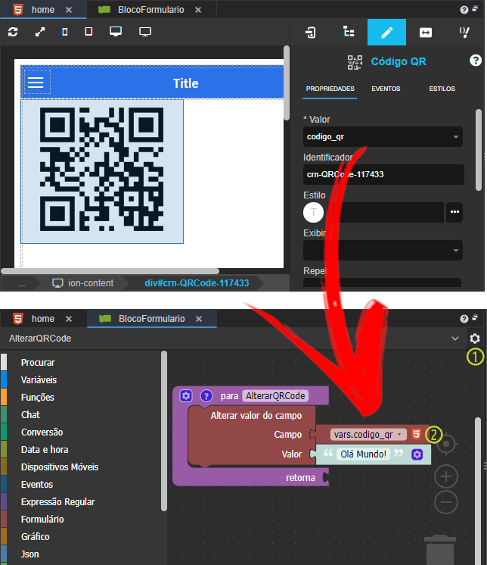Click the expand fullscreen arrows icon
This screenshot has width=487, height=565.
pyautogui.click(x=40, y=32)
